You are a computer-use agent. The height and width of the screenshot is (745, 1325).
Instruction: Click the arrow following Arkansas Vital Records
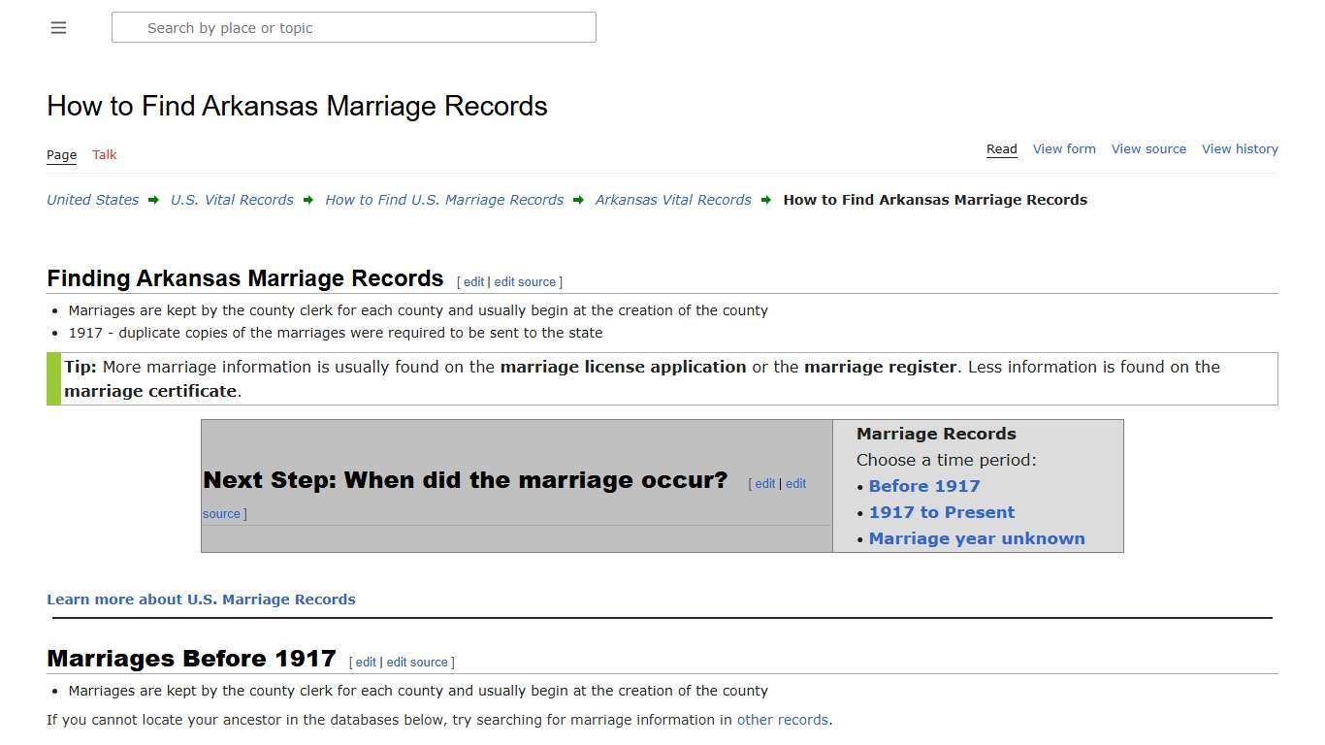click(x=766, y=200)
